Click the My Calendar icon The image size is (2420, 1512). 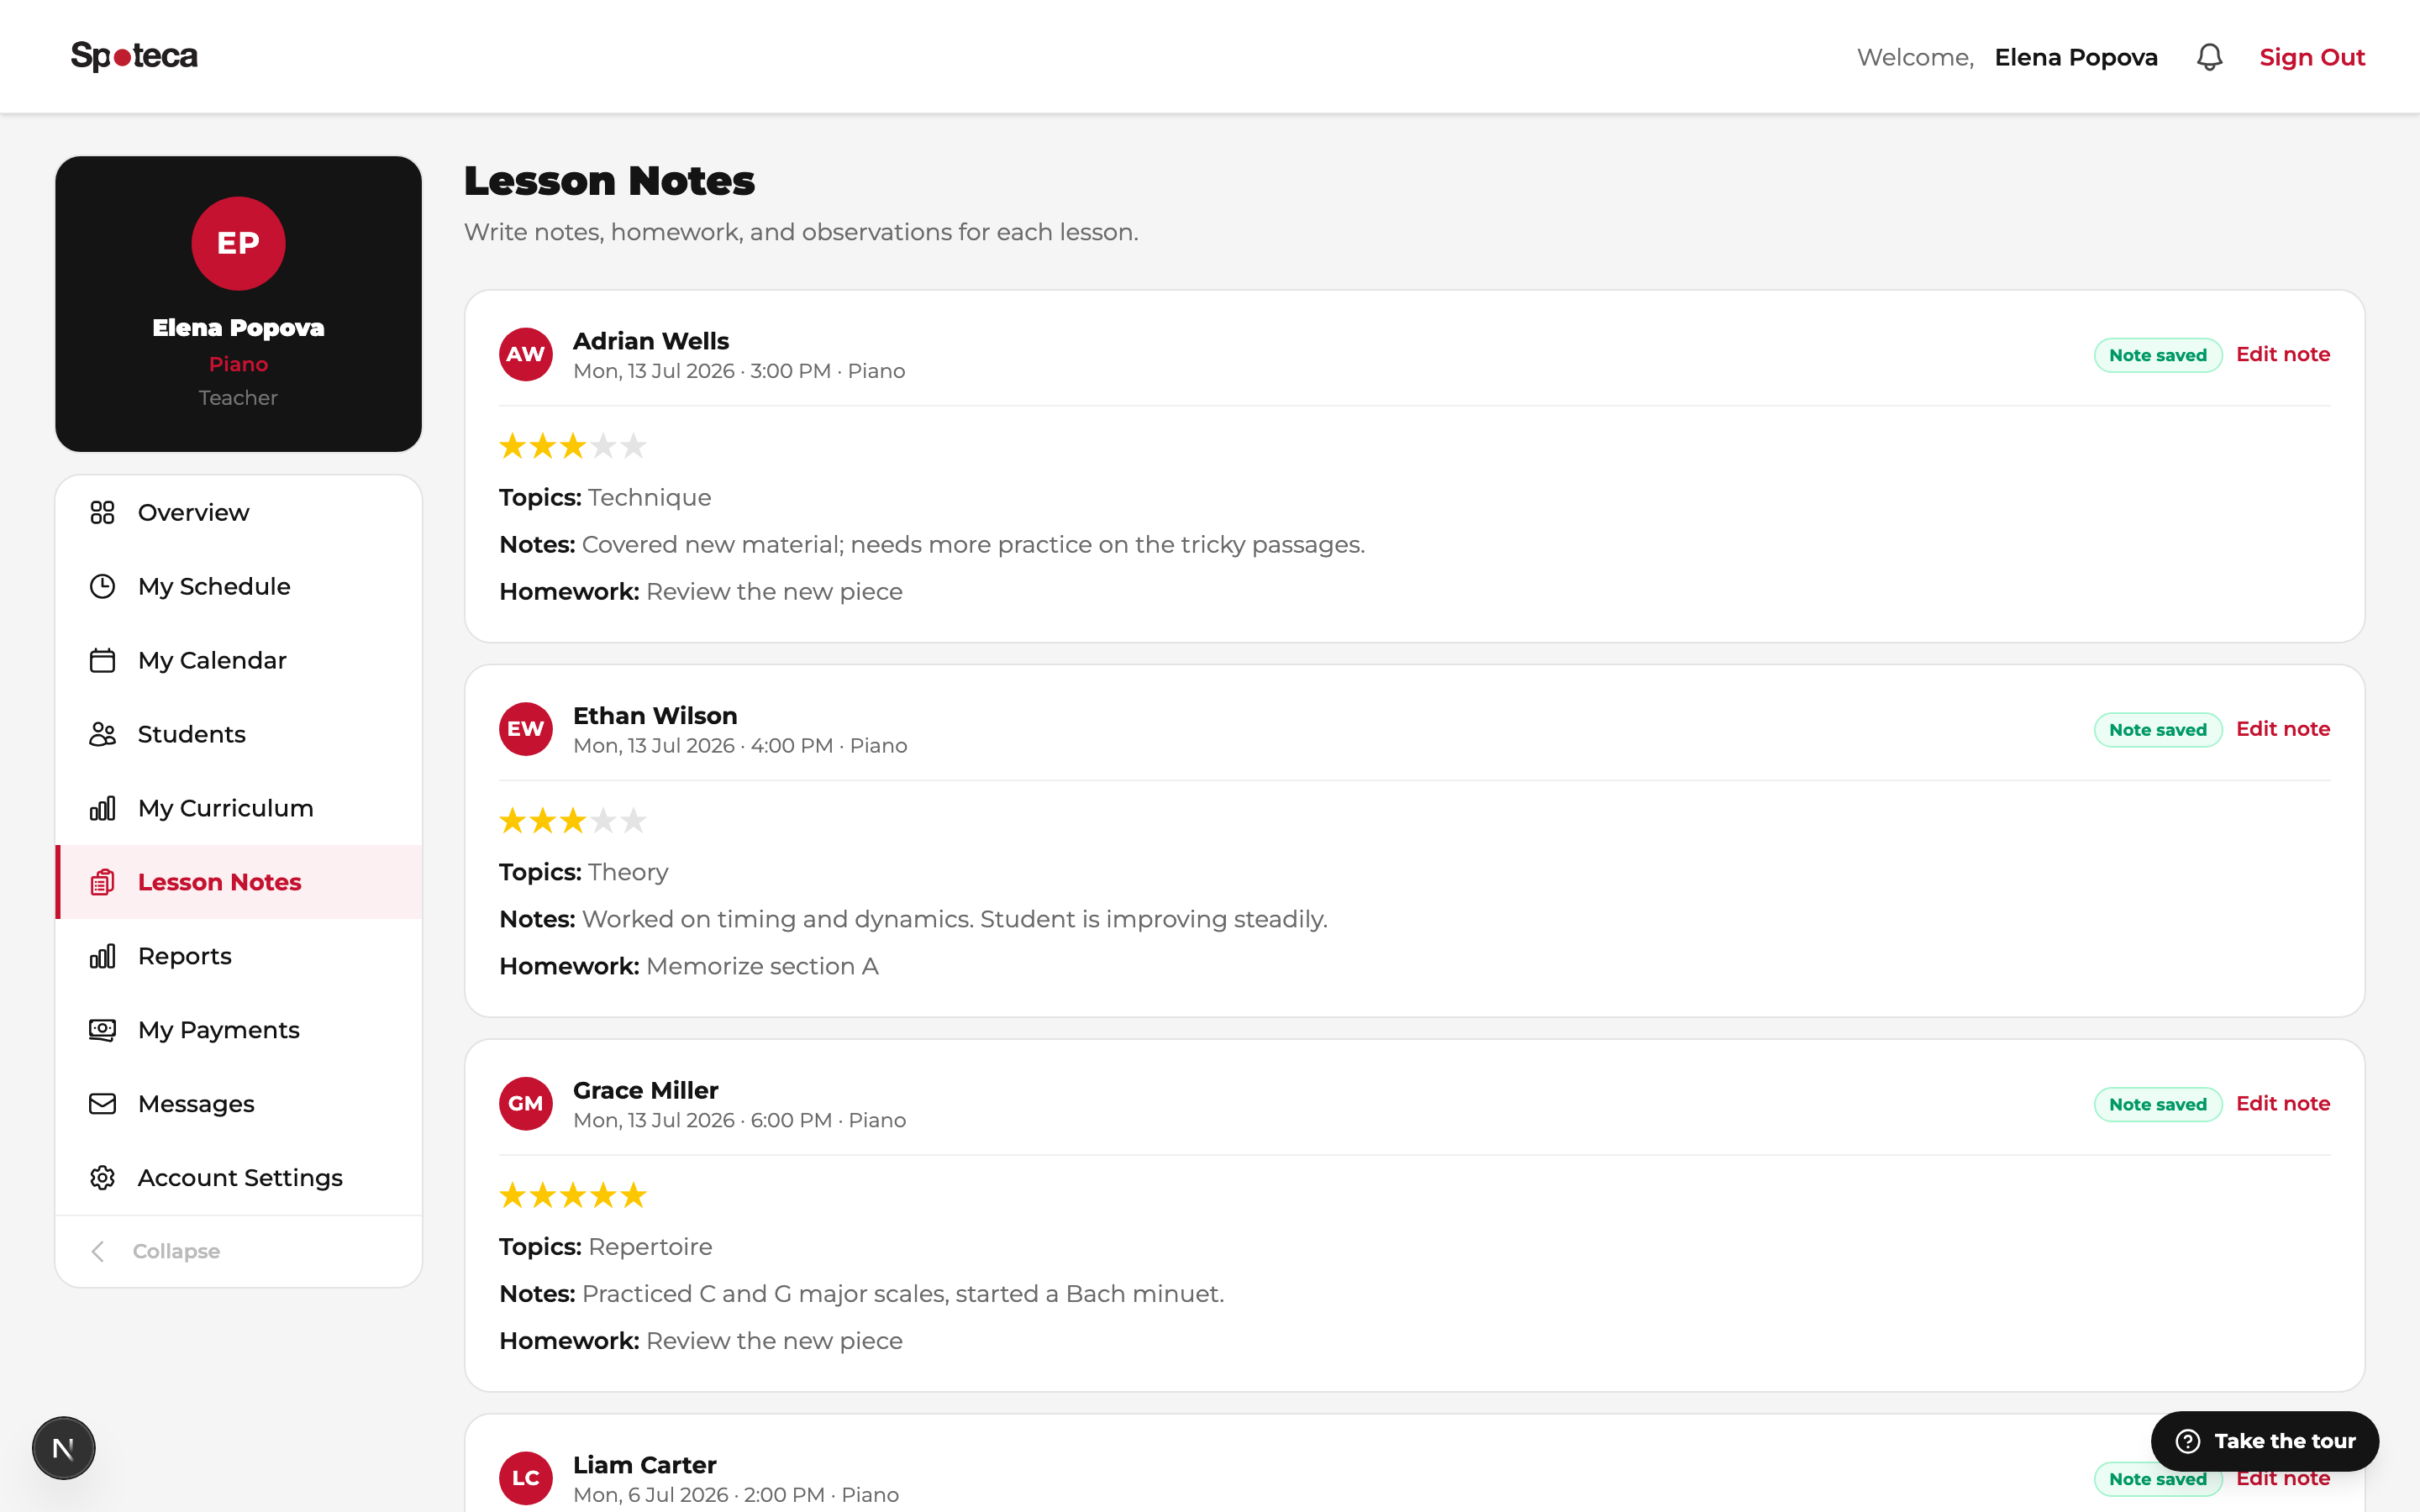102,660
